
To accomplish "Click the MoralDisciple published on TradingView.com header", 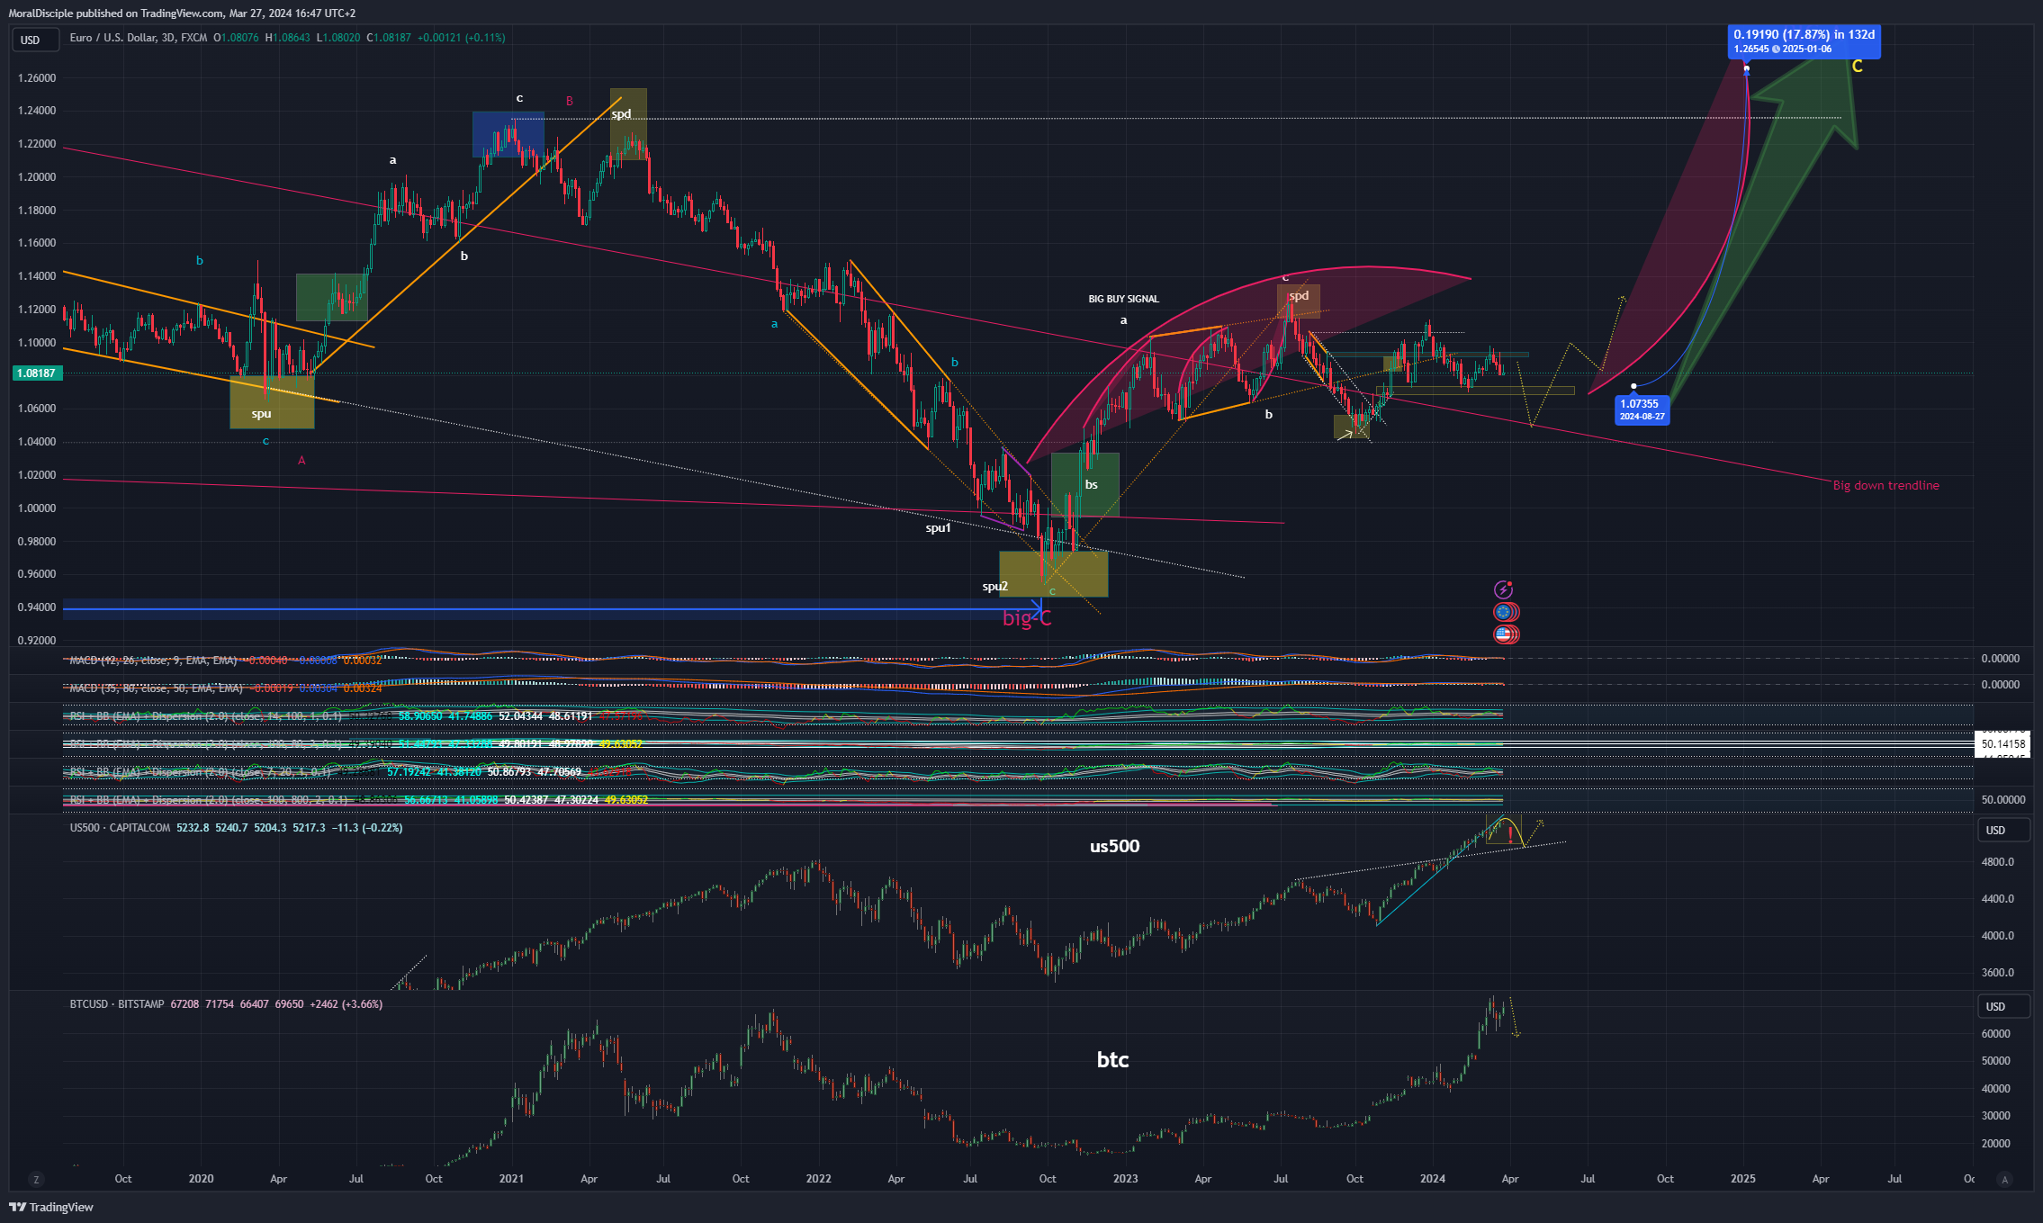I will point(182,13).
